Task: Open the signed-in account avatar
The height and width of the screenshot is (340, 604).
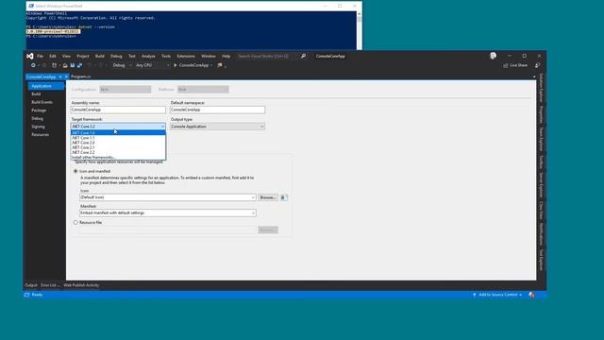Action: click(493, 56)
